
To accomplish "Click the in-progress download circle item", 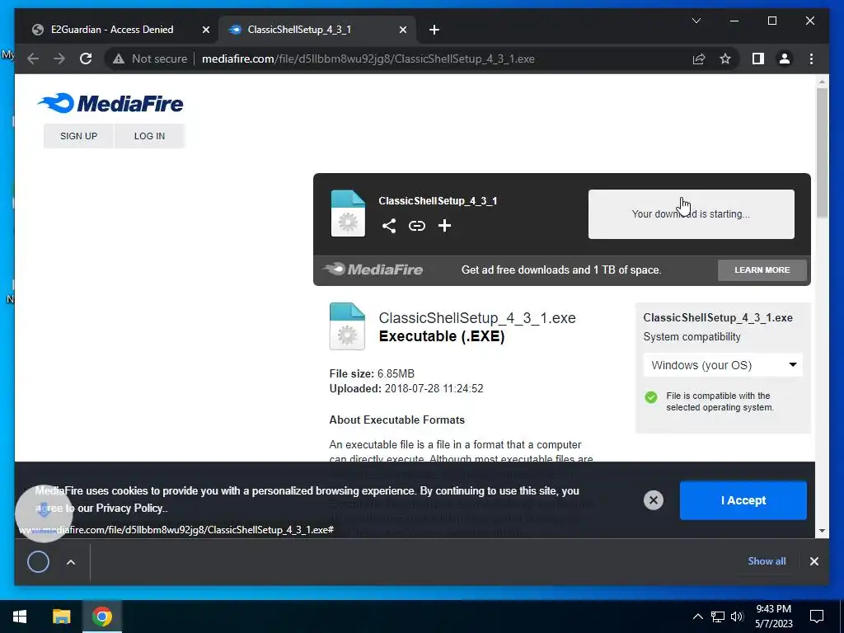I will (x=38, y=562).
